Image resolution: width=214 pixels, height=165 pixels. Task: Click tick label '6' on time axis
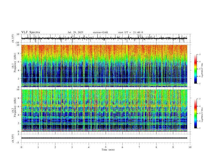pyautogui.click(x=122, y=147)
